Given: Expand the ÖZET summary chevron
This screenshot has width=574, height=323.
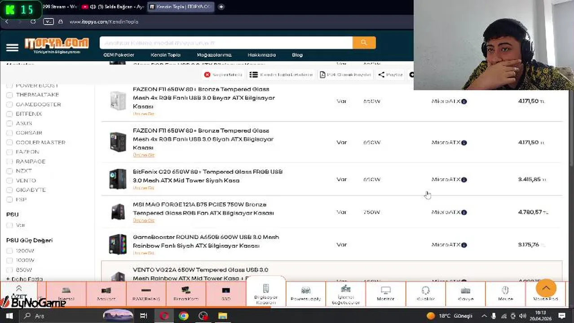Looking at the screenshot, I should pos(19,289).
